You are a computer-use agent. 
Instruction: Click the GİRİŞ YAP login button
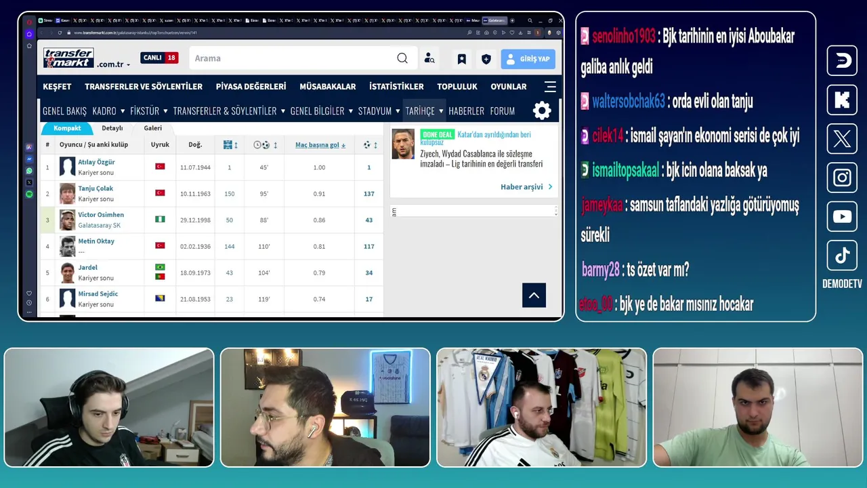click(x=528, y=59)
